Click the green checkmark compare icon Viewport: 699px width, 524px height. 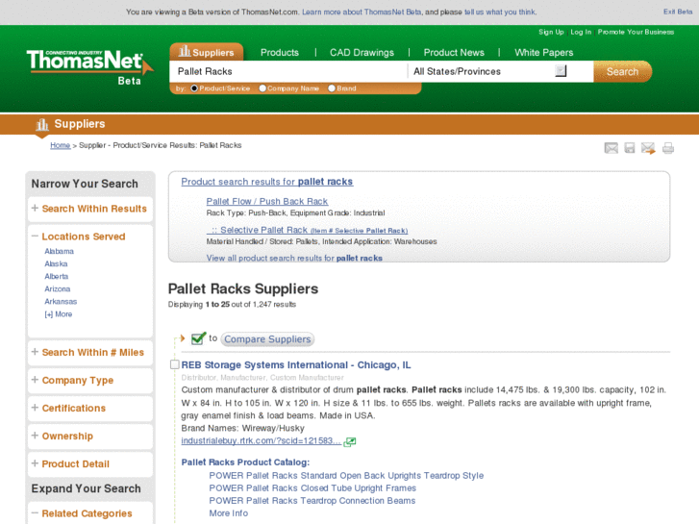point(198,338)
